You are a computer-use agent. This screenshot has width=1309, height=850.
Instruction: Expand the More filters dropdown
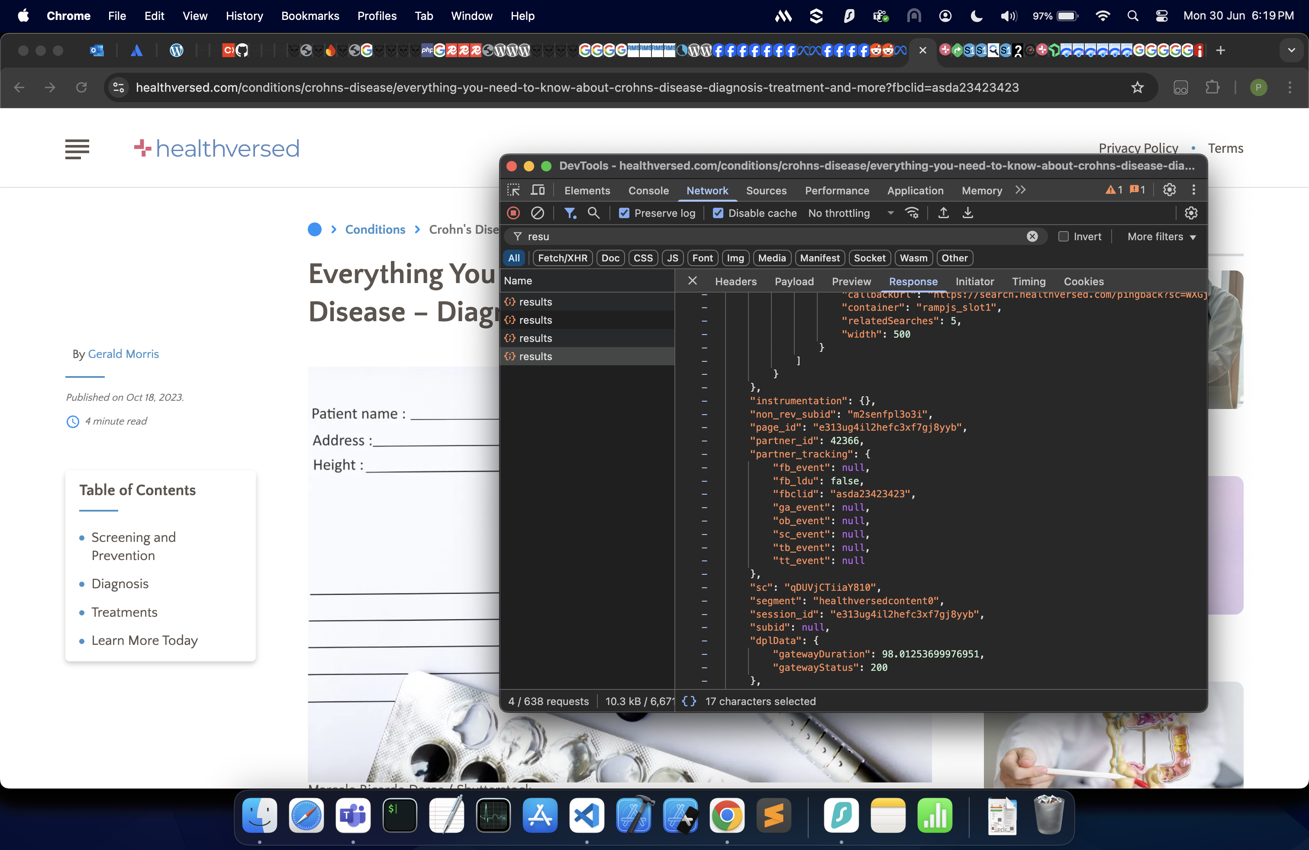[x=1161, y=236]
